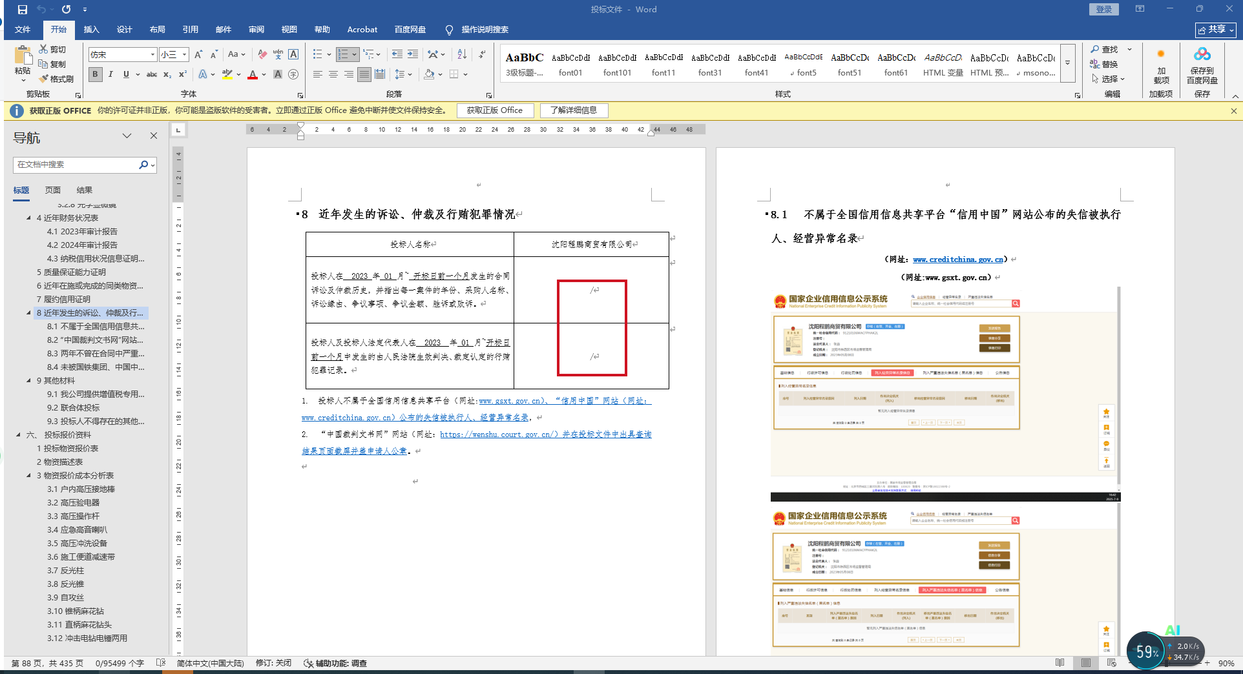Click the search magnifier in navigation pane
This screenshot has width=1243, height=674.
[x=143, y=165]
